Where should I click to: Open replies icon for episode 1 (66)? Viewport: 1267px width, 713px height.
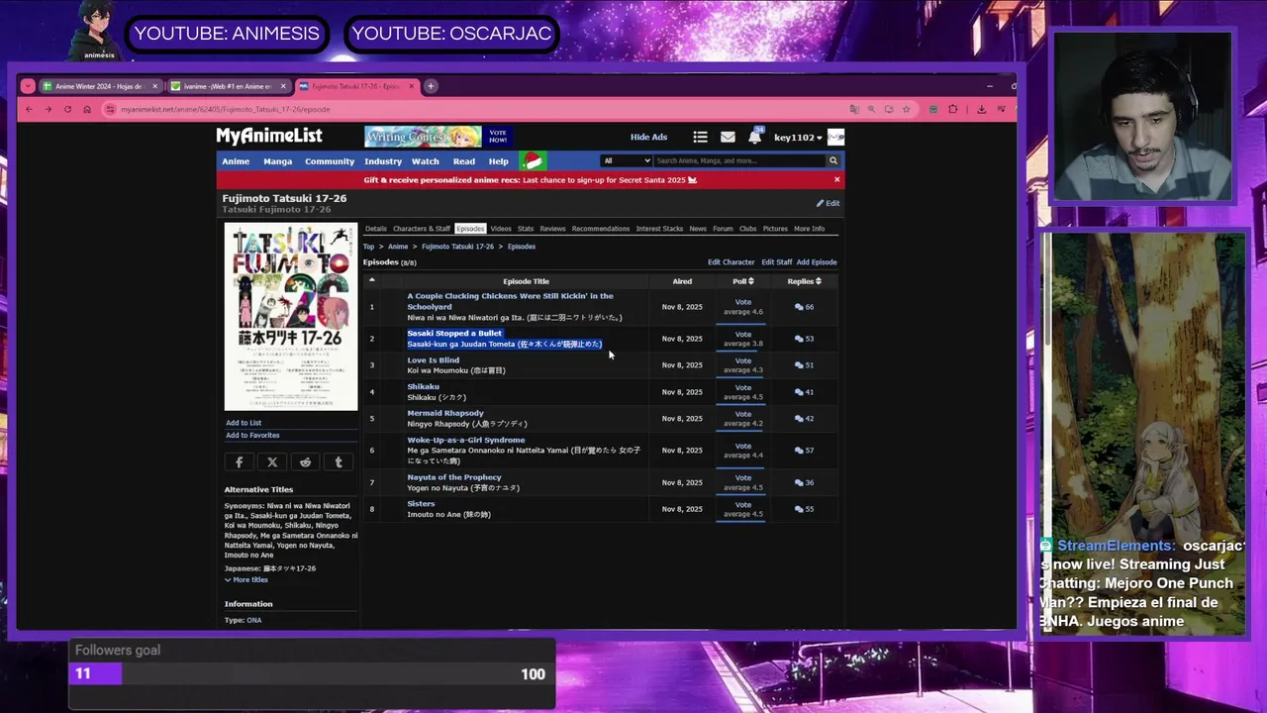coord(799,307)
